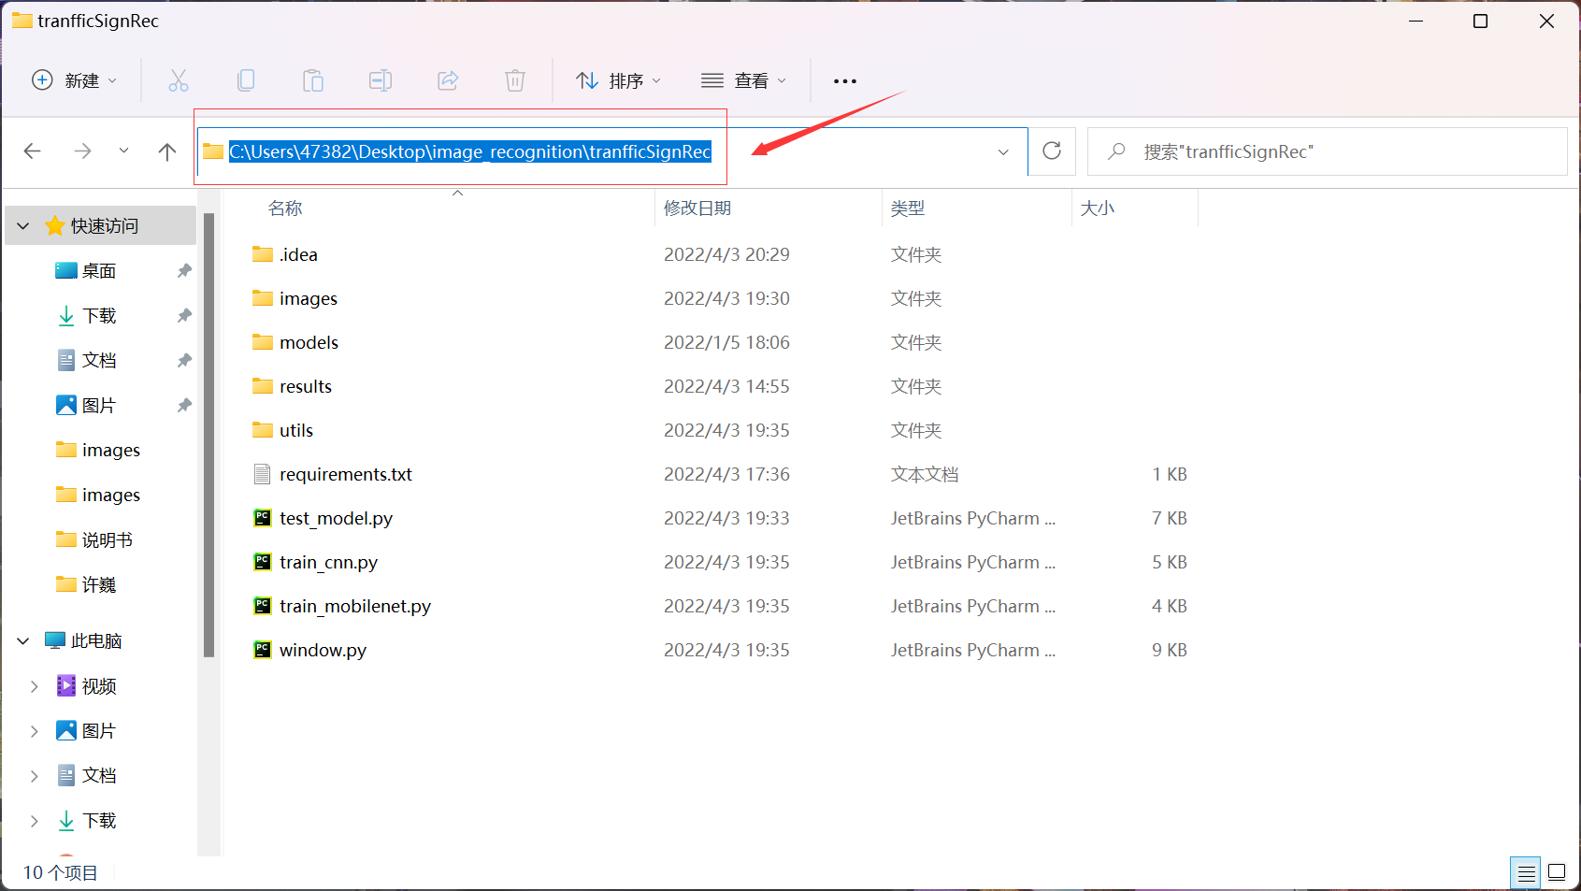Expand Downloads (下载) under This PC

[x=35, y=821]
